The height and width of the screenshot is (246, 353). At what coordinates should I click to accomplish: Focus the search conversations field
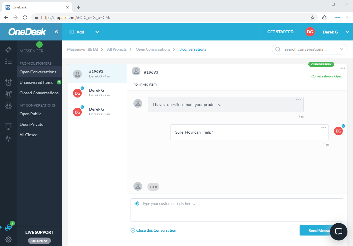pos(309,49)
